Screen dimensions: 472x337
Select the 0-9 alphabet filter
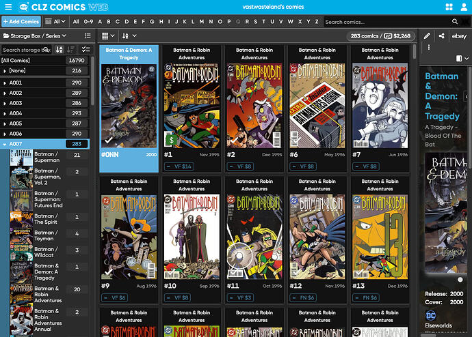88,22
